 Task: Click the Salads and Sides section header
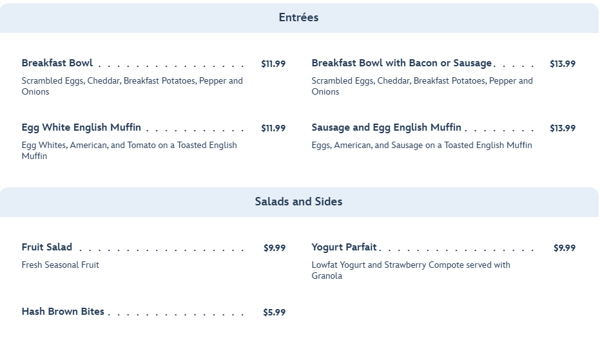pyautogui.click(x=298, y=202)
